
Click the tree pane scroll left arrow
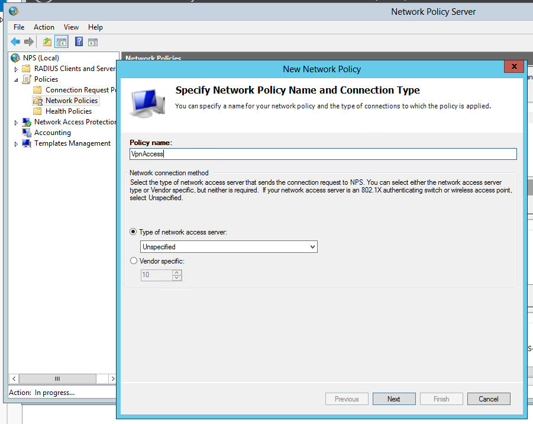(x=14, y=378)
